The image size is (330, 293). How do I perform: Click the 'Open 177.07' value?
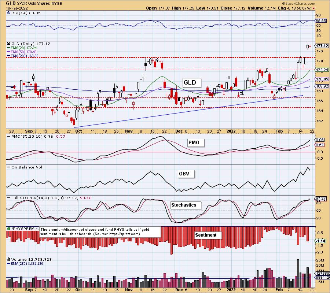coord(158,8)
